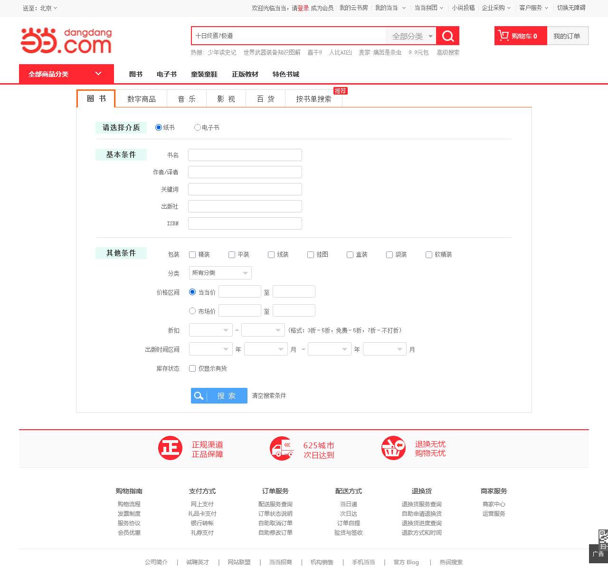
Task: Expand the 全部商品分类 menu
Action: click(x=66, y=74)
